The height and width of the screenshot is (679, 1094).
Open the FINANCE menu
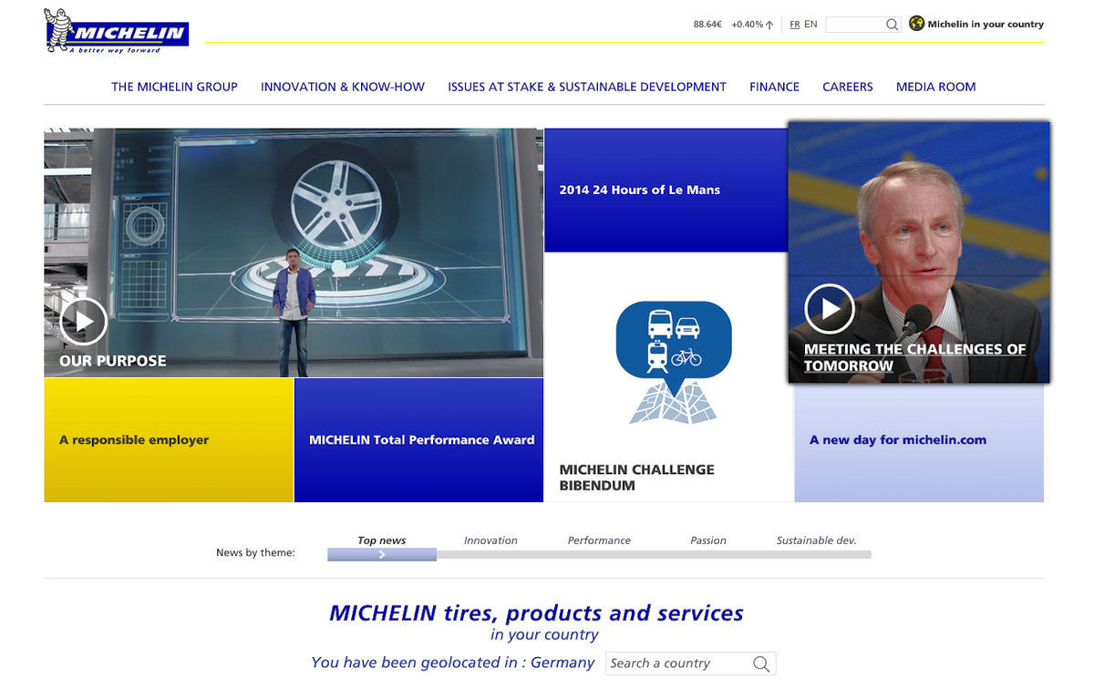[774, 87]
